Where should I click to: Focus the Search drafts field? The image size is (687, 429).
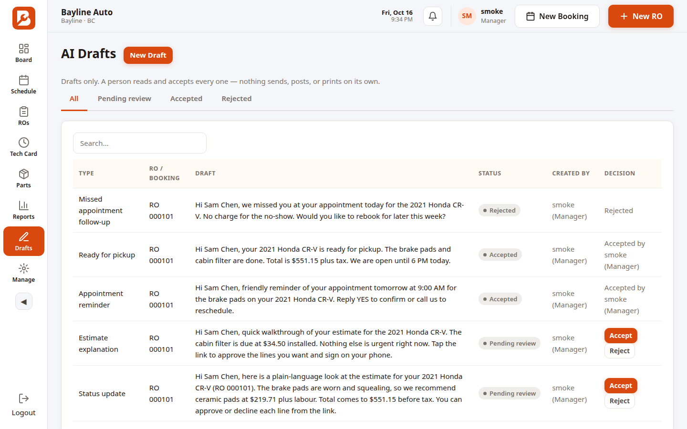pyautogui.click(x=140, y=143)
